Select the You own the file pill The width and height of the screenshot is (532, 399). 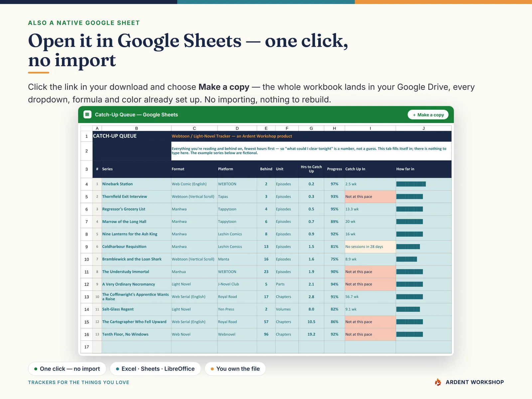[235, 369]
